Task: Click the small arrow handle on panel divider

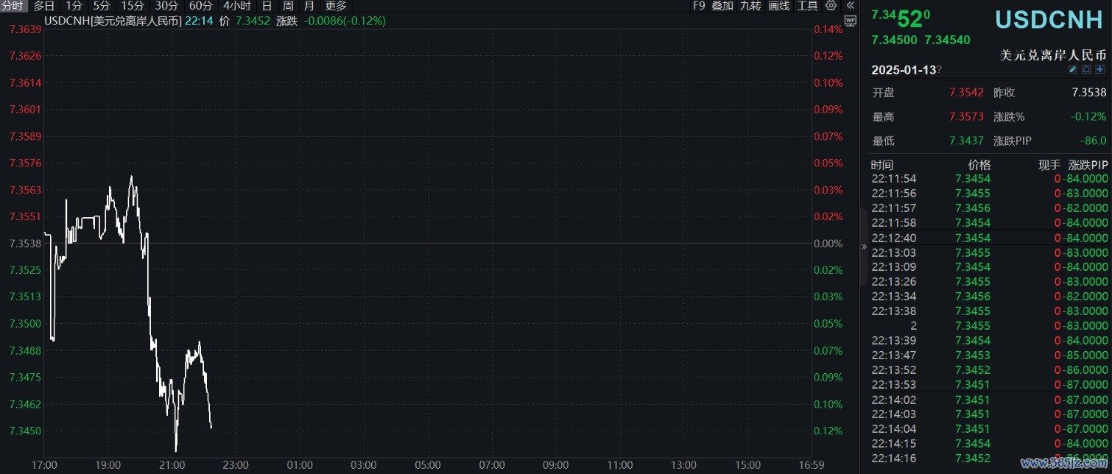Action: pos(864,247)
